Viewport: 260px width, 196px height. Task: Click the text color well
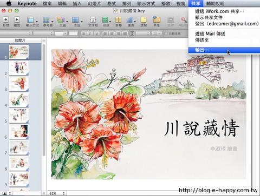73,33
